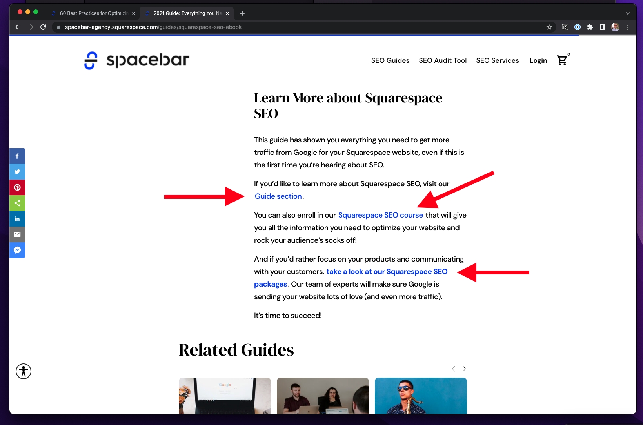Open Chrome's three-dot menu

point(628,27)
